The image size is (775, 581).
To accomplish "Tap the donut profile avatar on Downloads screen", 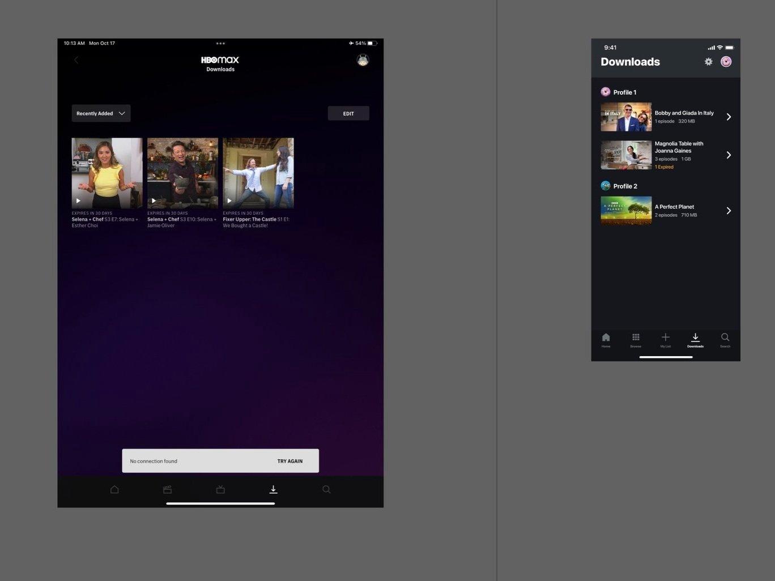I will [726, 62].
